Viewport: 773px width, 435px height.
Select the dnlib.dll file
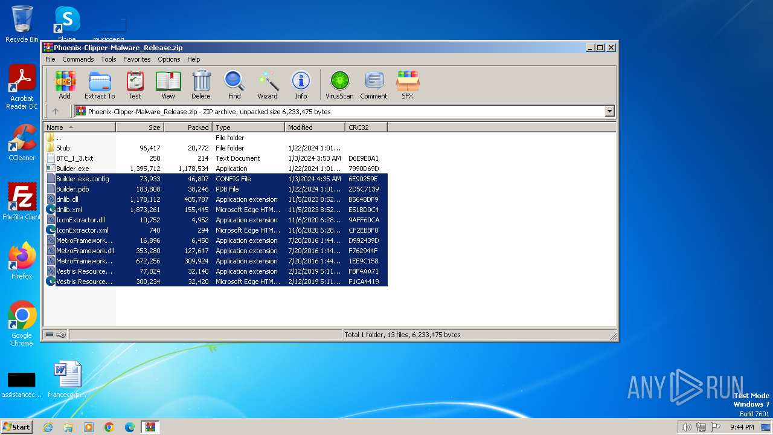point(216,199)
